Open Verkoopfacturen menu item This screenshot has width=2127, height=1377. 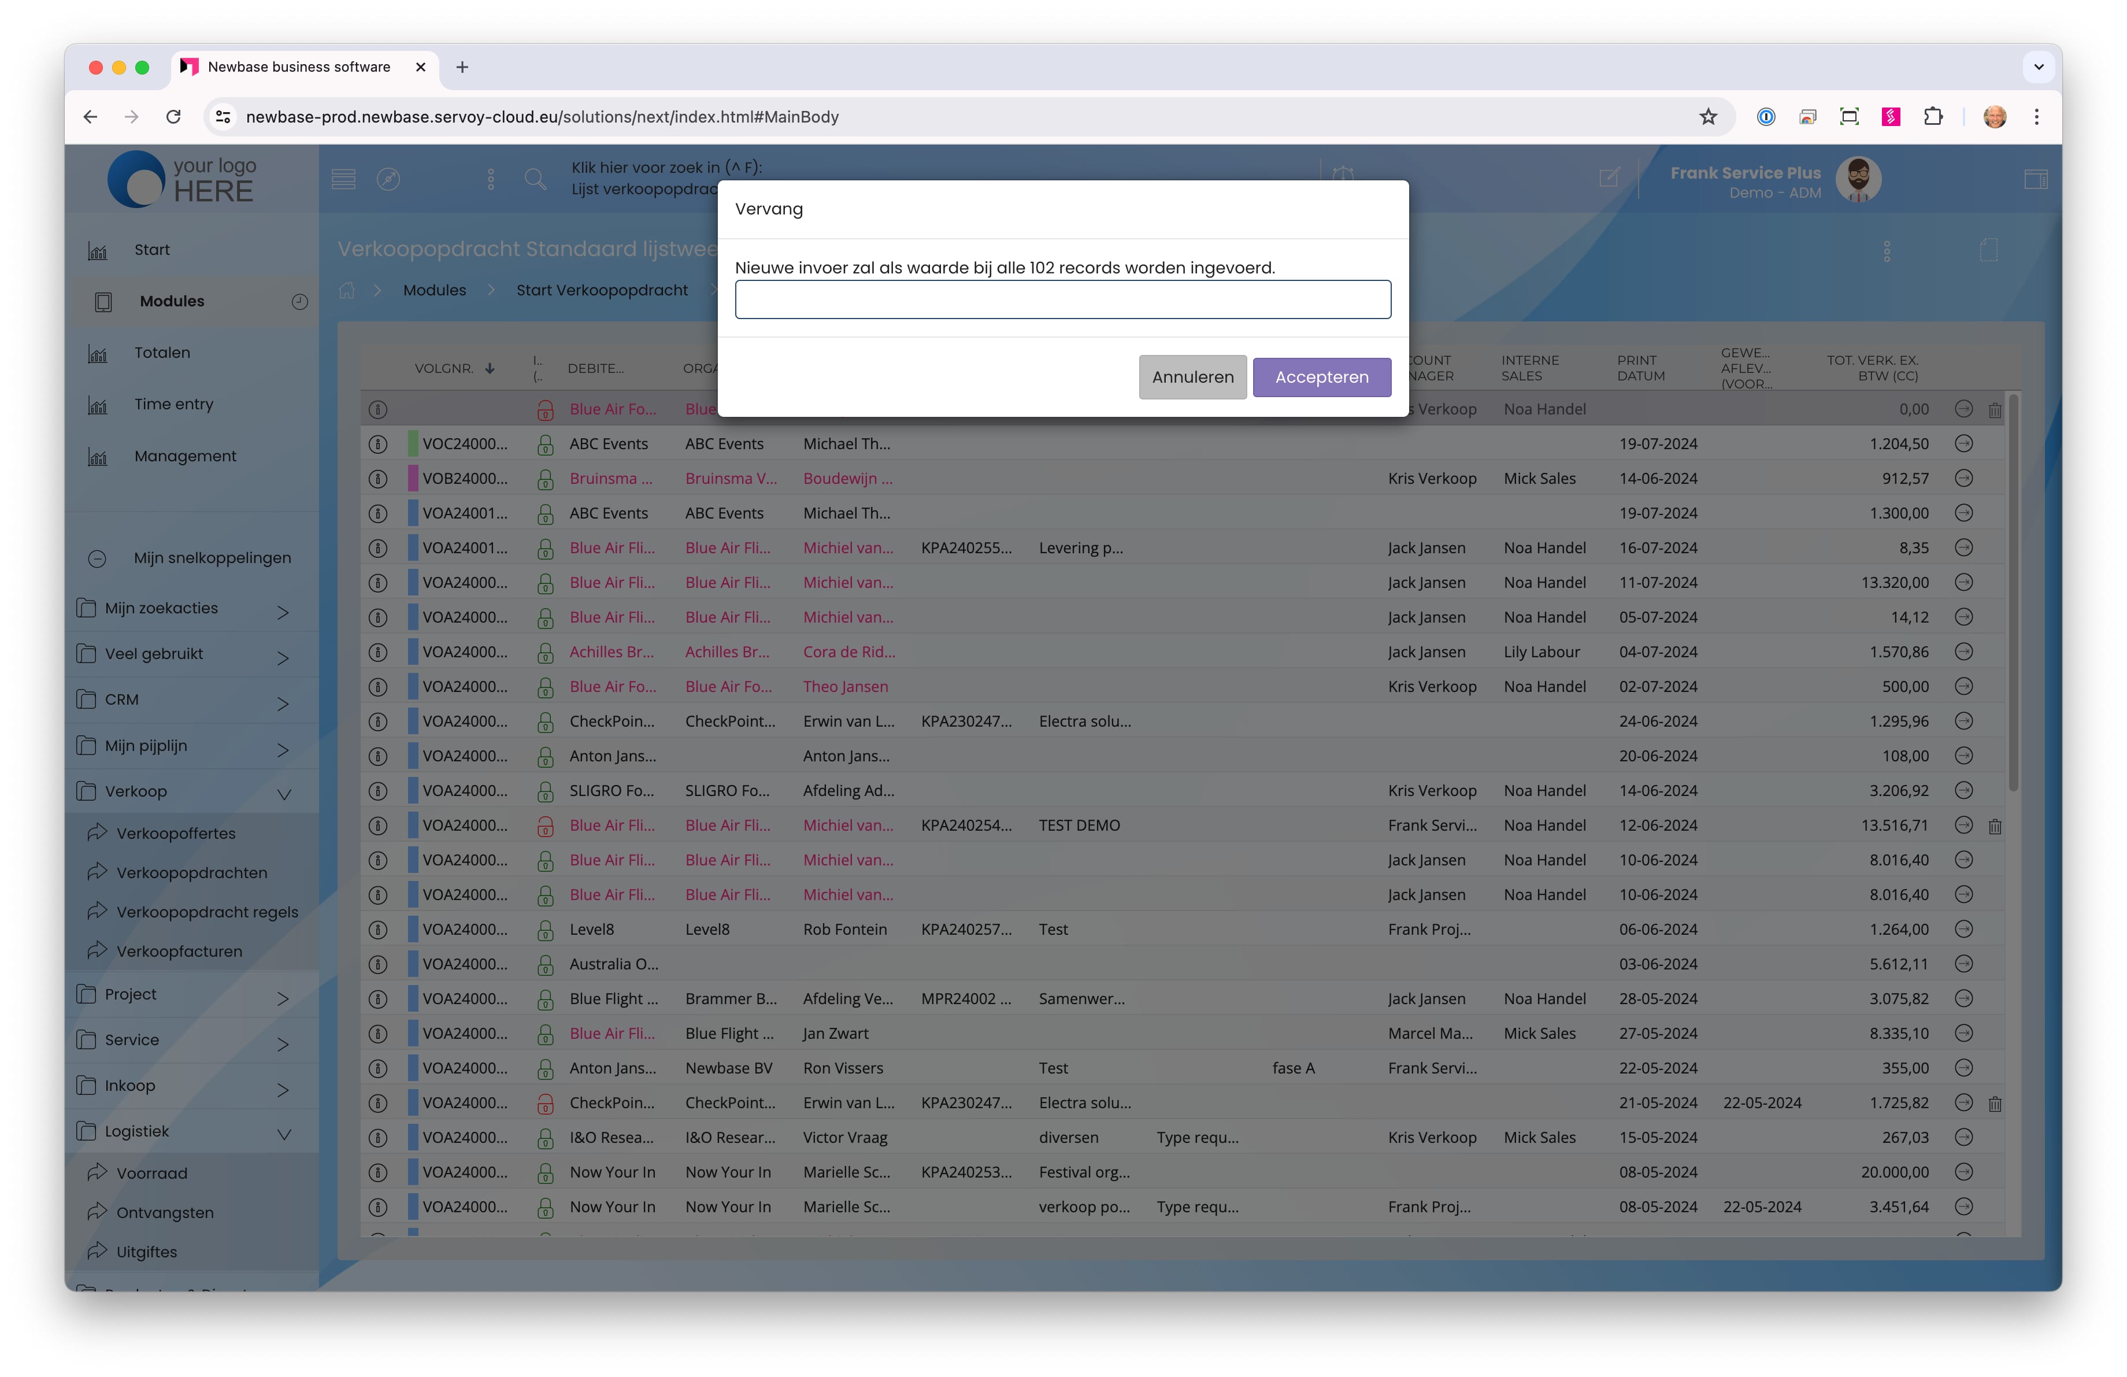[x=179, y=952]
